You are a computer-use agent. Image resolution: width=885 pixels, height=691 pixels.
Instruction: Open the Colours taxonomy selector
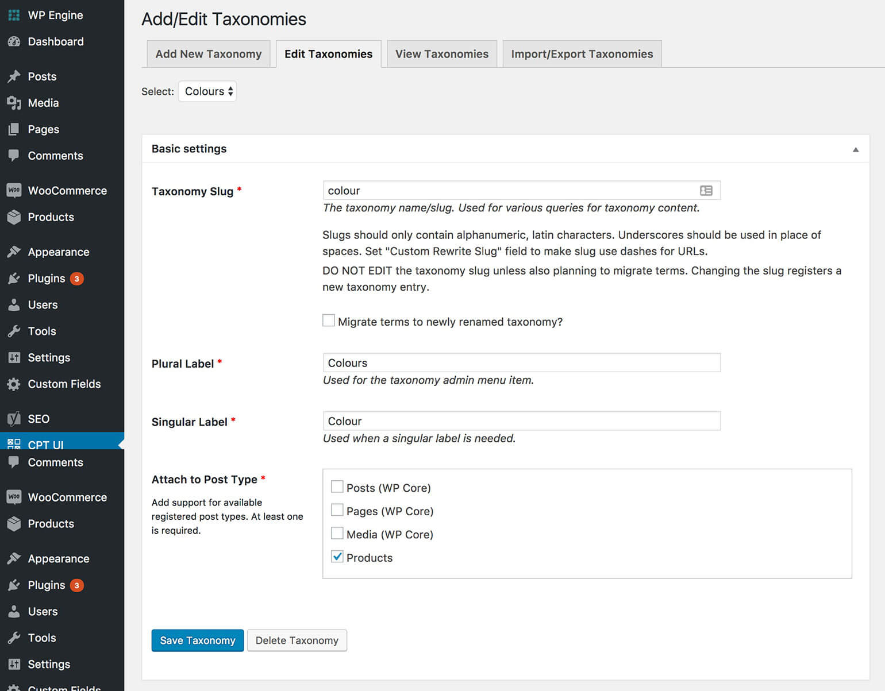pos(207,91)
